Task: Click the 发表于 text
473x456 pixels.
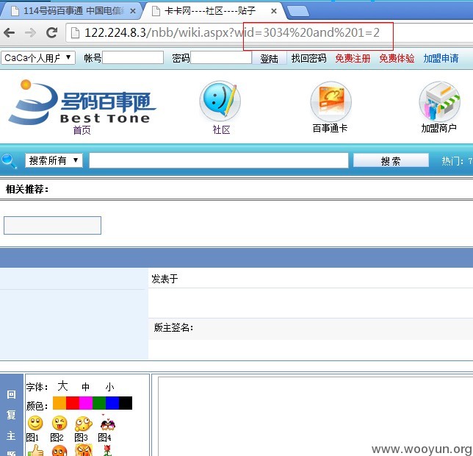Action: [x=165, y=279]
